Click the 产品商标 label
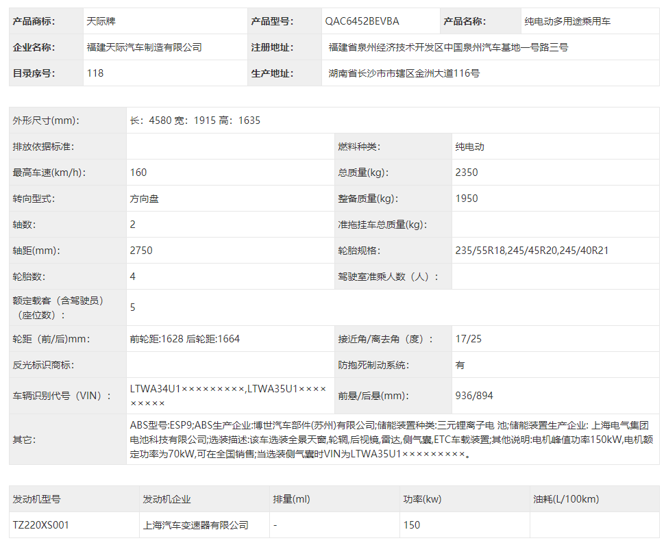This screenshot has width=666, height=545. 34,21
